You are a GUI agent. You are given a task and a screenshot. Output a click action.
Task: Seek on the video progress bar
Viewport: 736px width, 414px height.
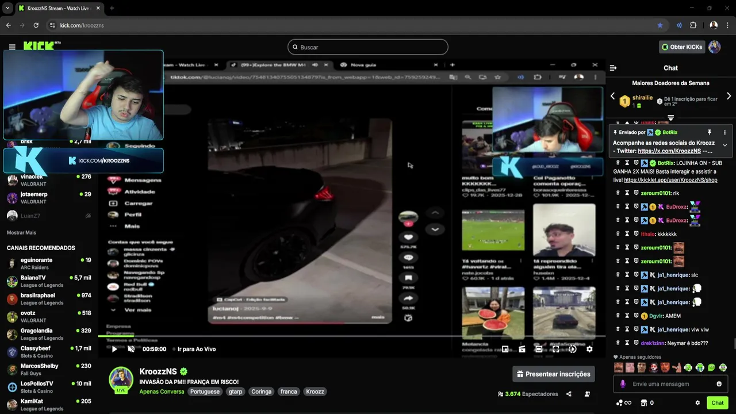click(x=351, y=336)
